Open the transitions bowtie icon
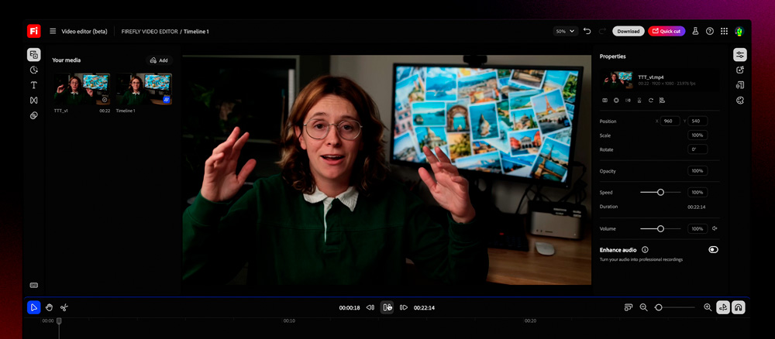The image size is (775, 339). (33, 100)
